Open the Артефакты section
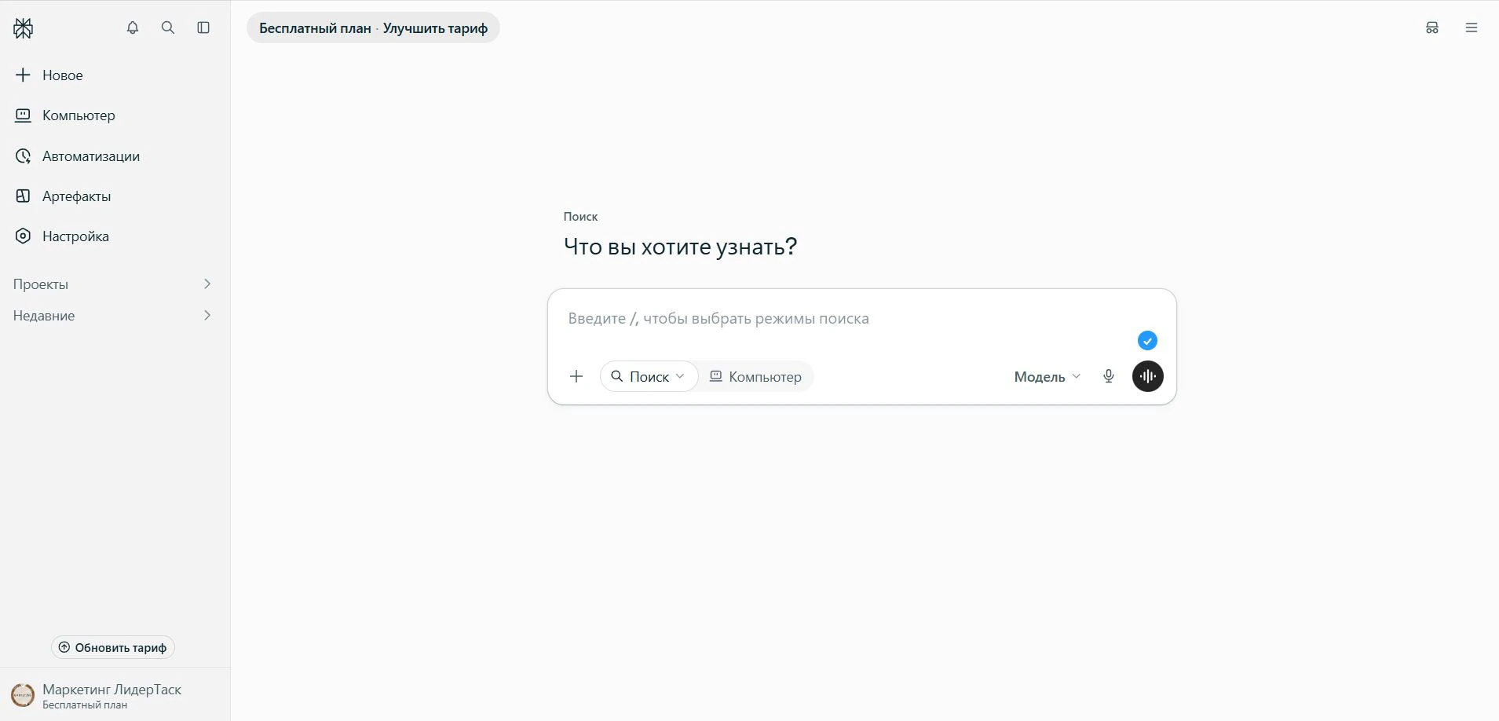1499x721 pixels. (x=63, y=196)
